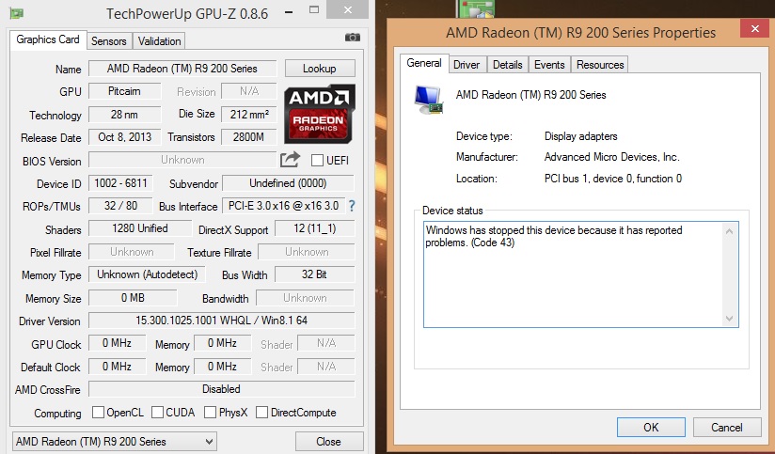Click the Device status text box
This screenshot has height=454, width=775.
pyautogui.click(x=580, y=274)
